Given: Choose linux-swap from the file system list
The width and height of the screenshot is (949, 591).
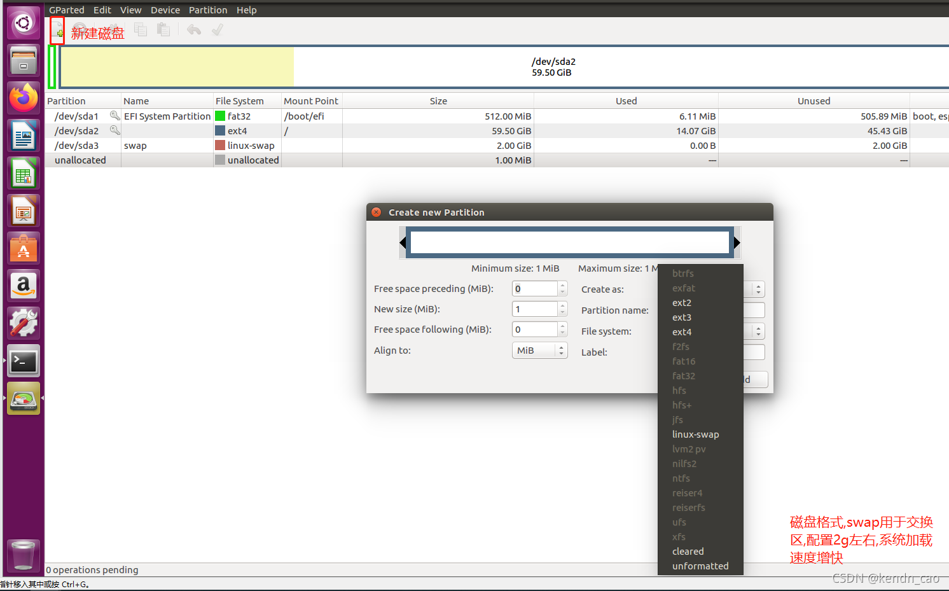Looking at the screenshot, I should [700, 435].
